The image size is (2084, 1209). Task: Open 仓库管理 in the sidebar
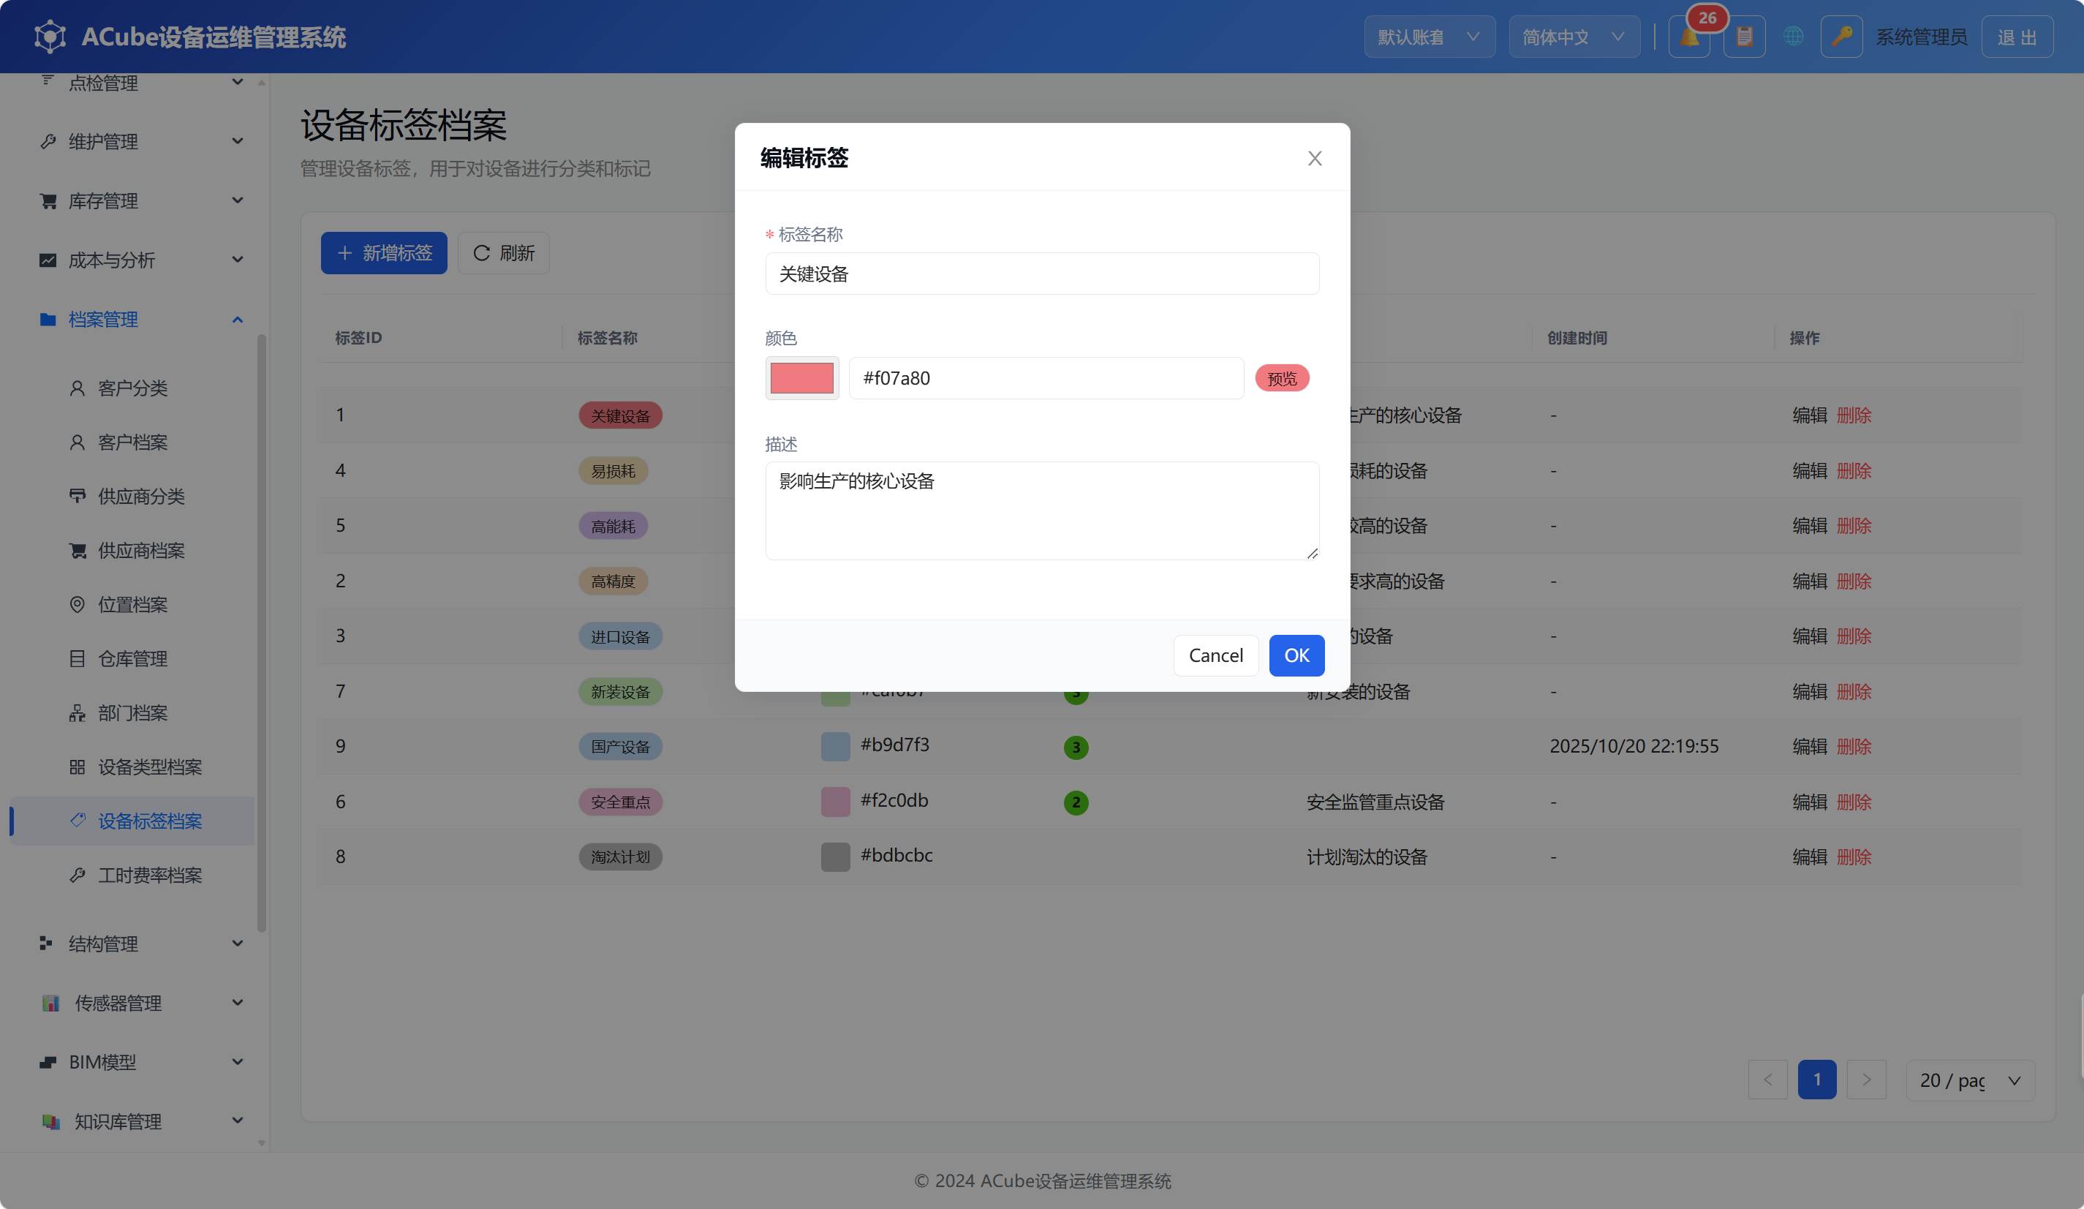(x=132, y=659)
